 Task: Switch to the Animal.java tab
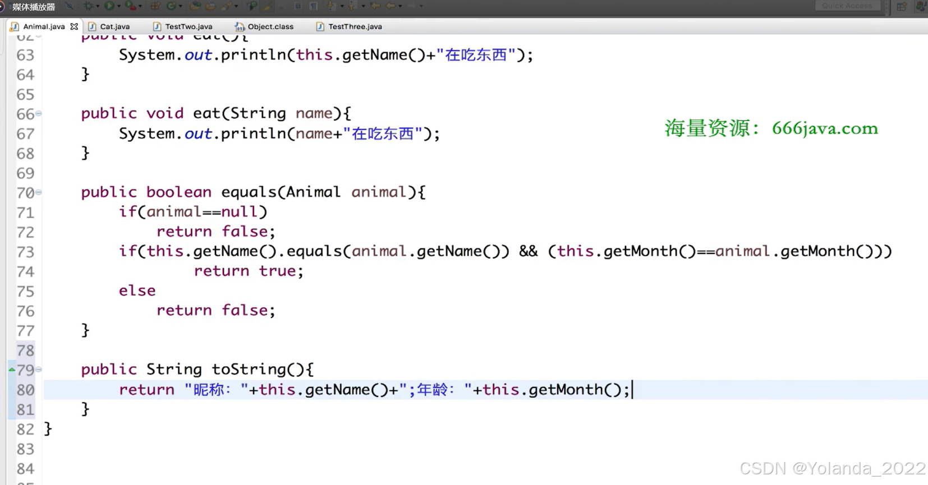(44, 26)
